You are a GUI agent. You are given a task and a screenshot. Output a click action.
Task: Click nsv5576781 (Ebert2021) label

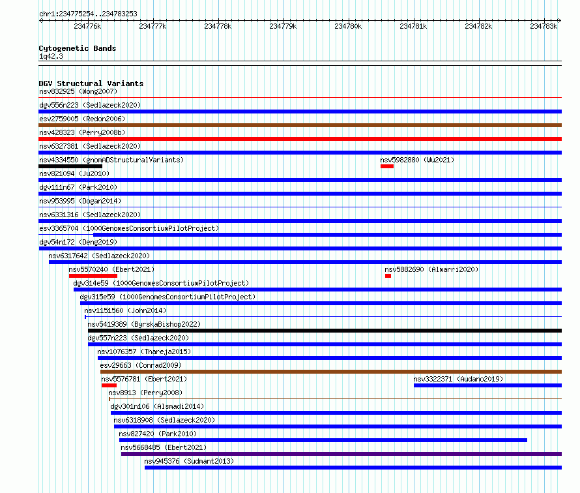(x=144, y=379)
